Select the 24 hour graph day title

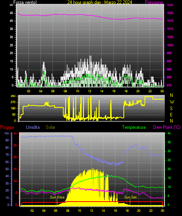click(100, 2)
